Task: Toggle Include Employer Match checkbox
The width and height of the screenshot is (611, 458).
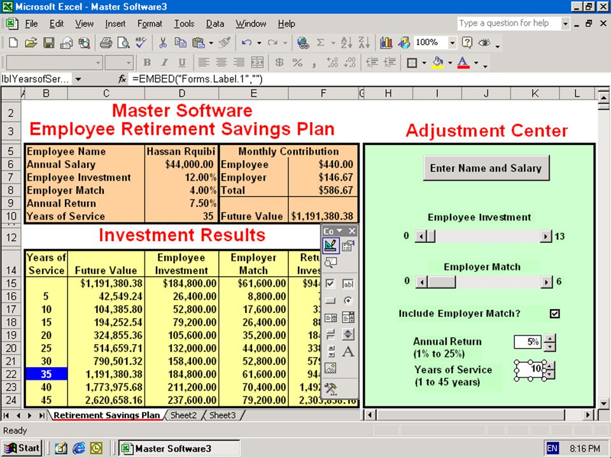Action: 555,314
